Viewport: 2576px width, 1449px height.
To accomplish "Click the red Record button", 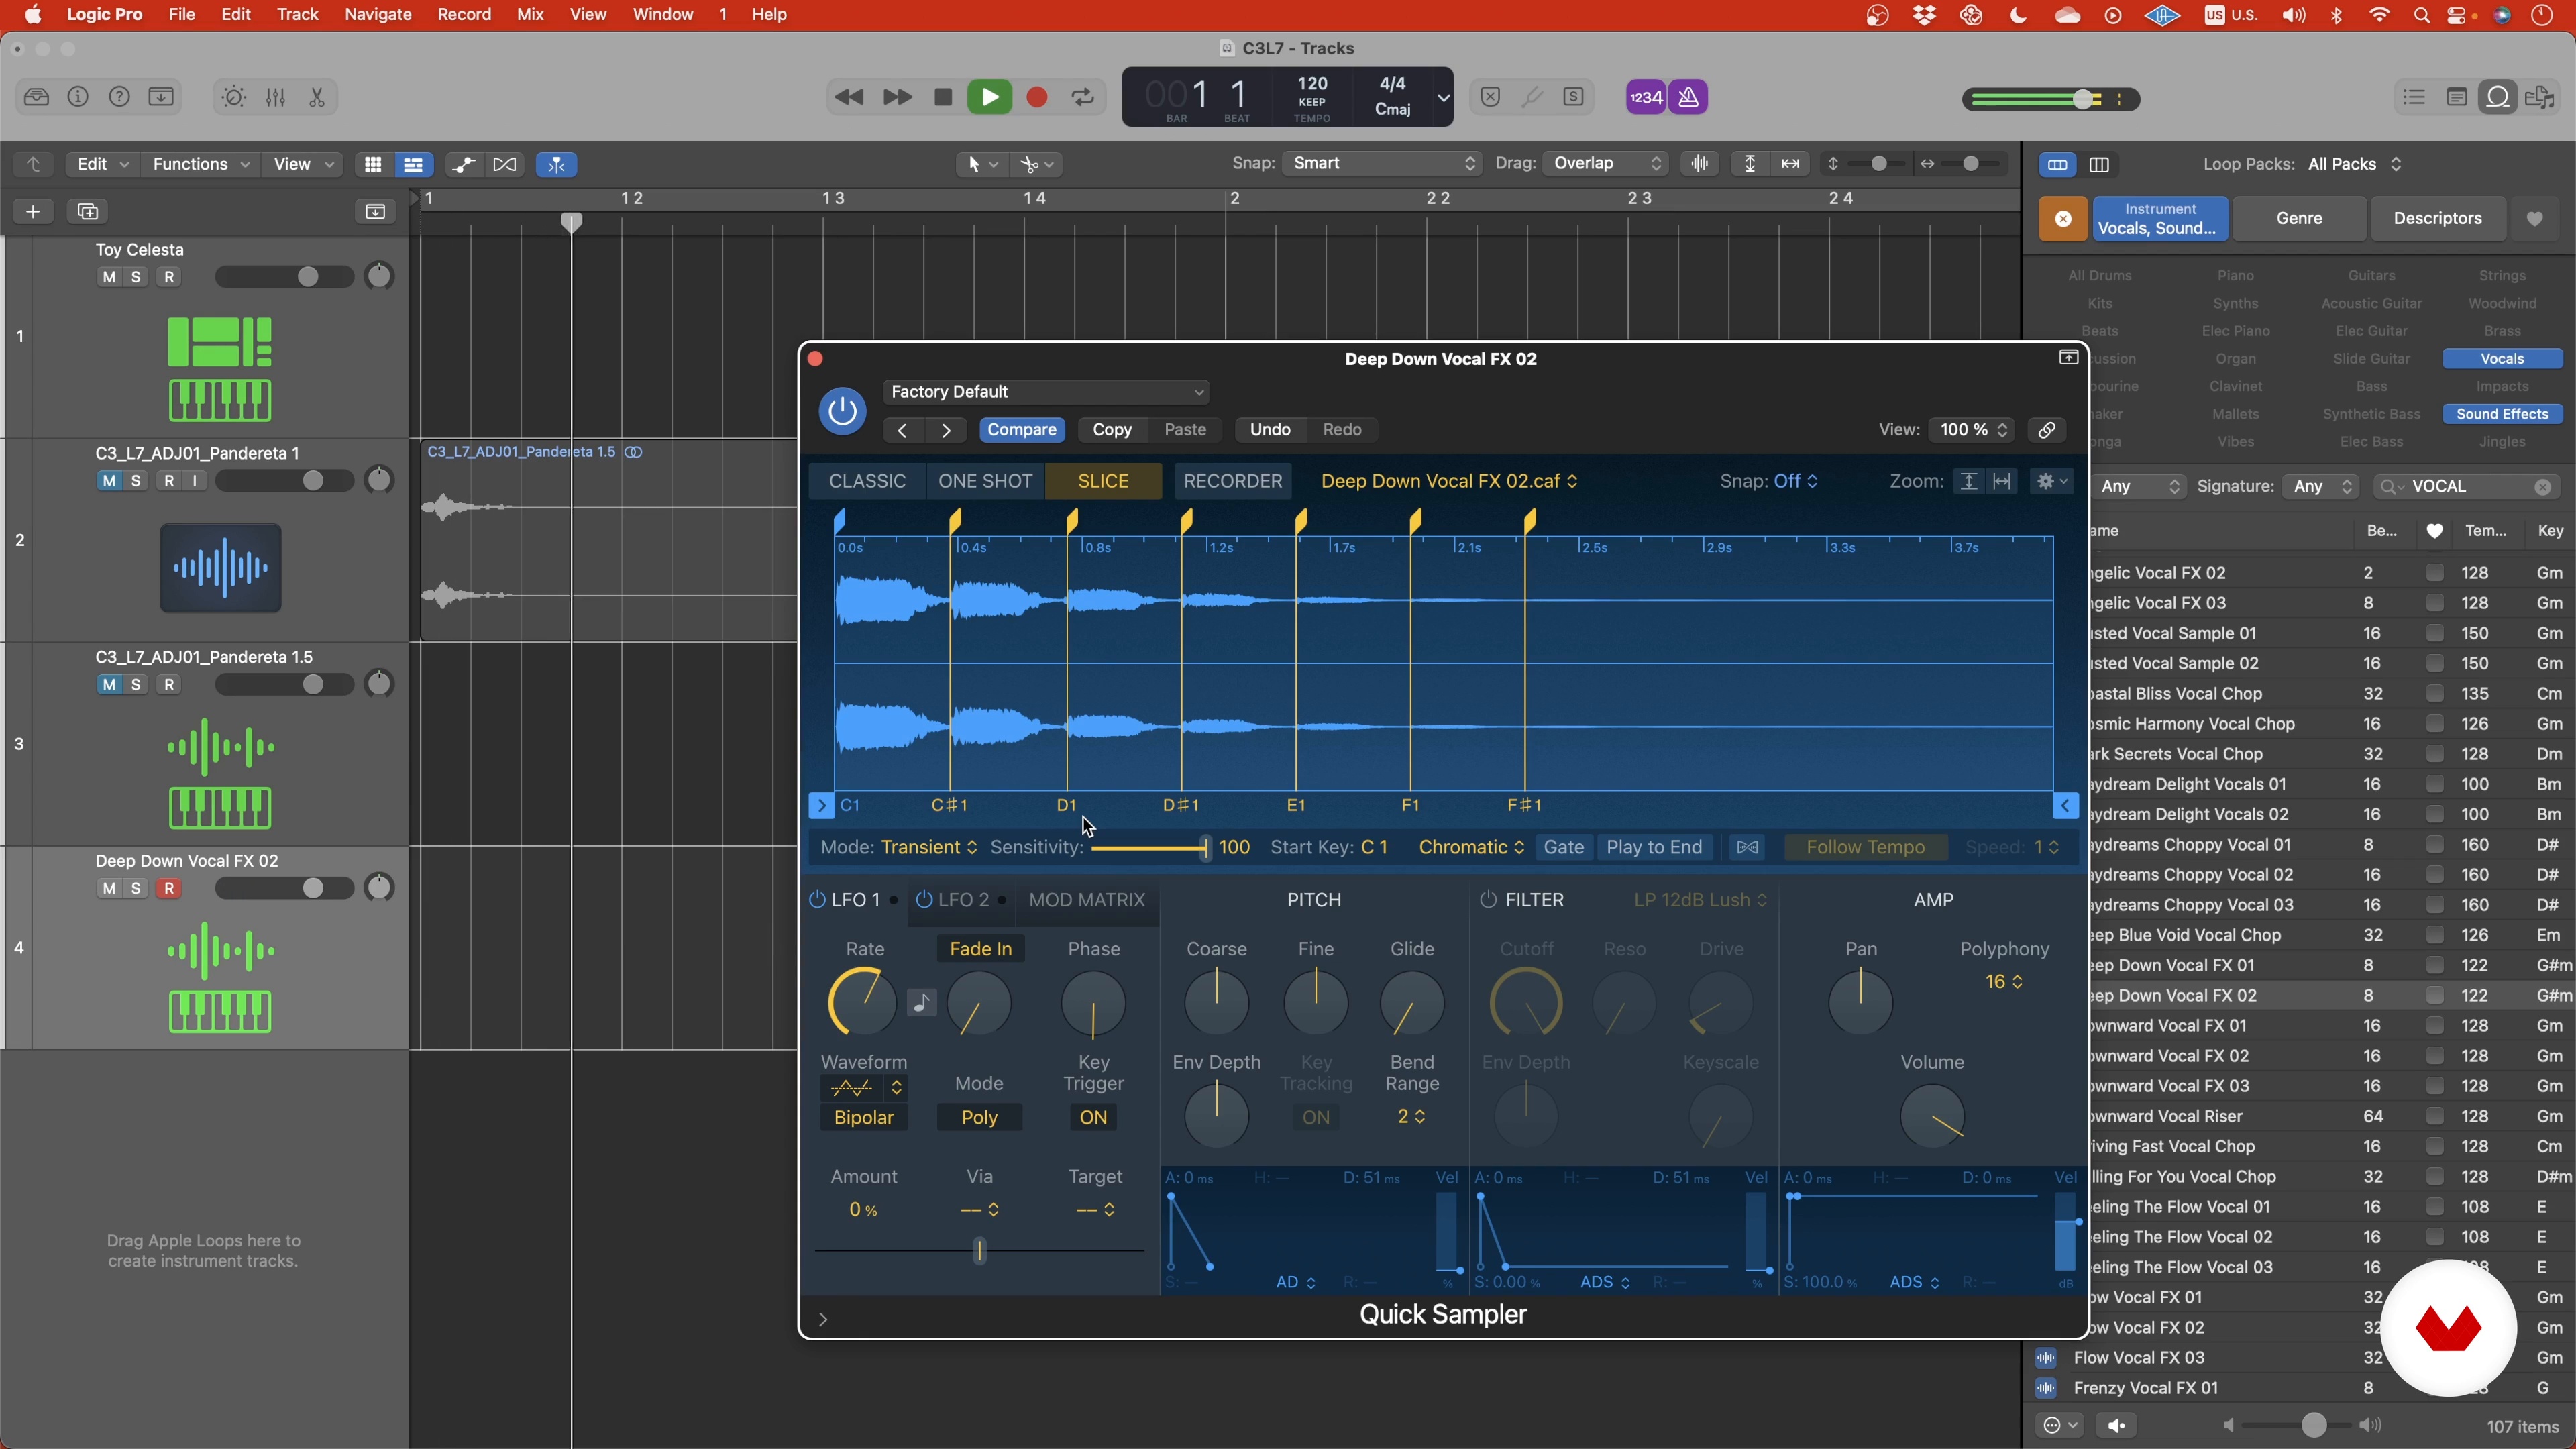I will coord(1037,97).
